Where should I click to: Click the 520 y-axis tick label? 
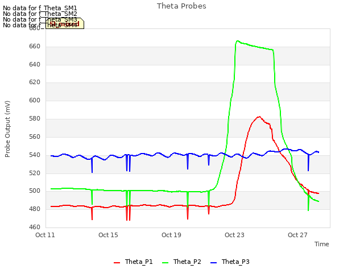coord(35,173)
